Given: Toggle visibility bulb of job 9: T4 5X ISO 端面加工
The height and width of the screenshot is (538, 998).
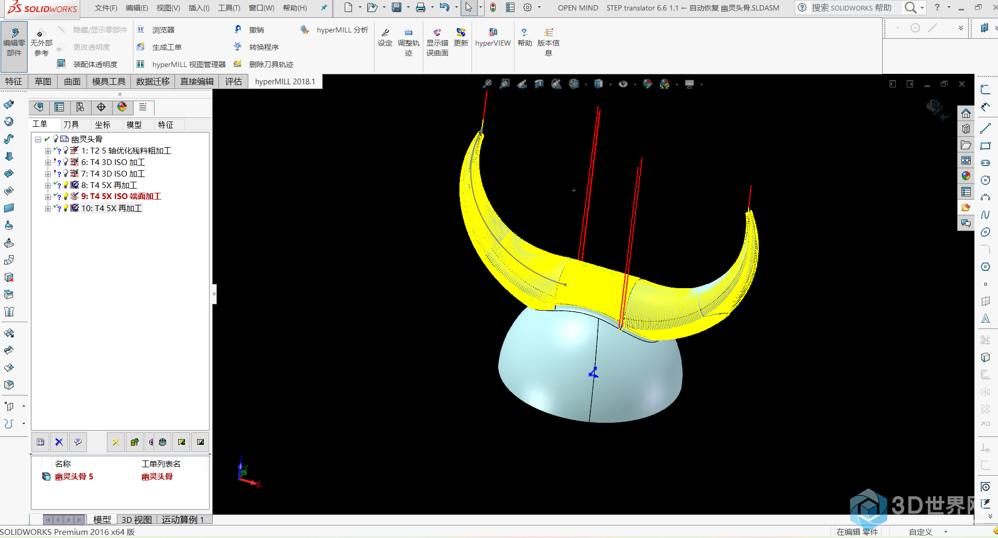Looking at the screenshot, I should click(x=66, y=196).
